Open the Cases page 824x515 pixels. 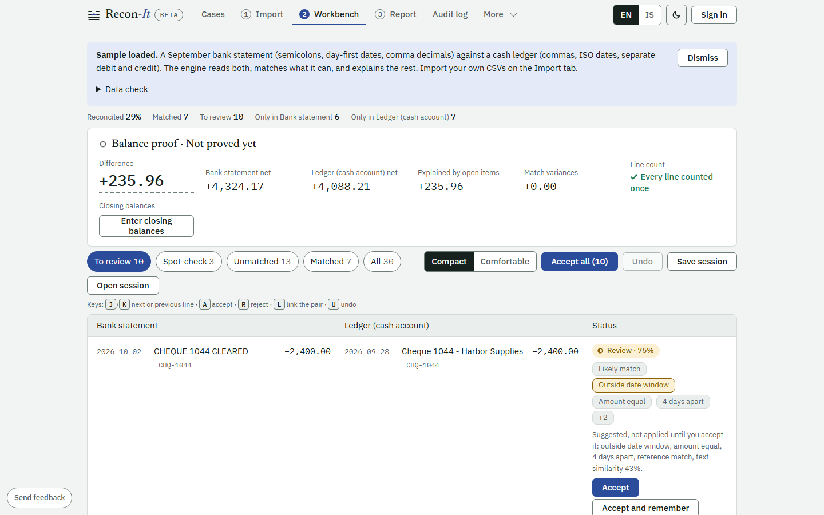coord(213,15)
